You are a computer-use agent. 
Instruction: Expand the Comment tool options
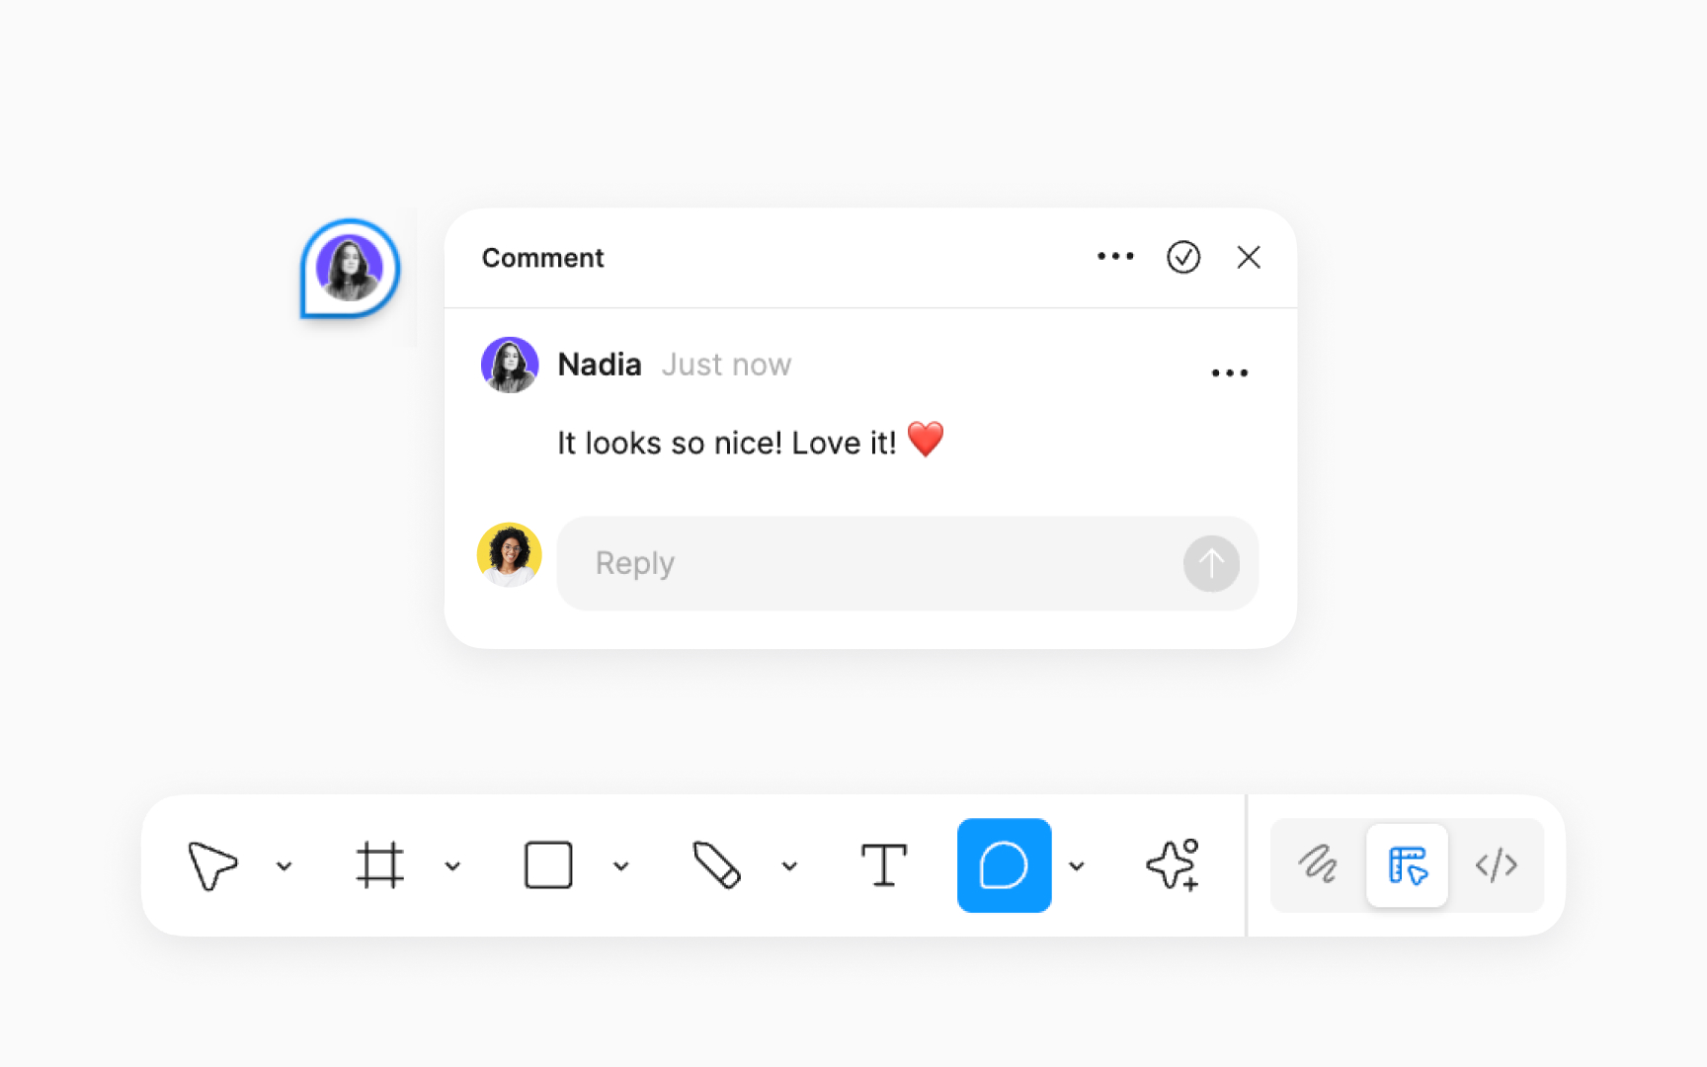coord(1078,865)
